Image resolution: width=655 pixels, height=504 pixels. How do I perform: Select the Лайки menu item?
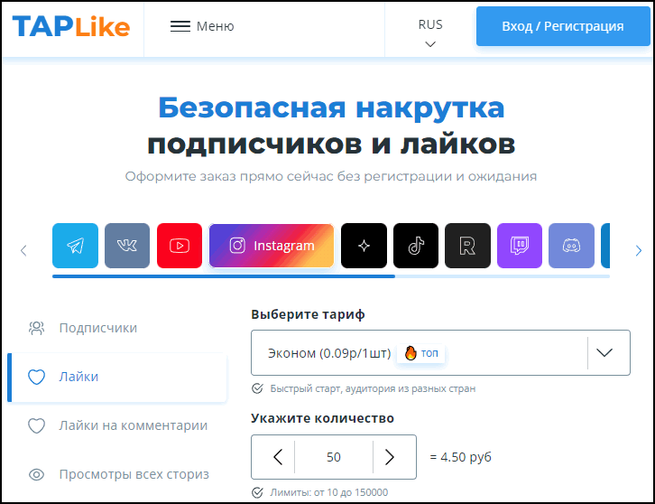pyautogui.click(x=117, y=378)
